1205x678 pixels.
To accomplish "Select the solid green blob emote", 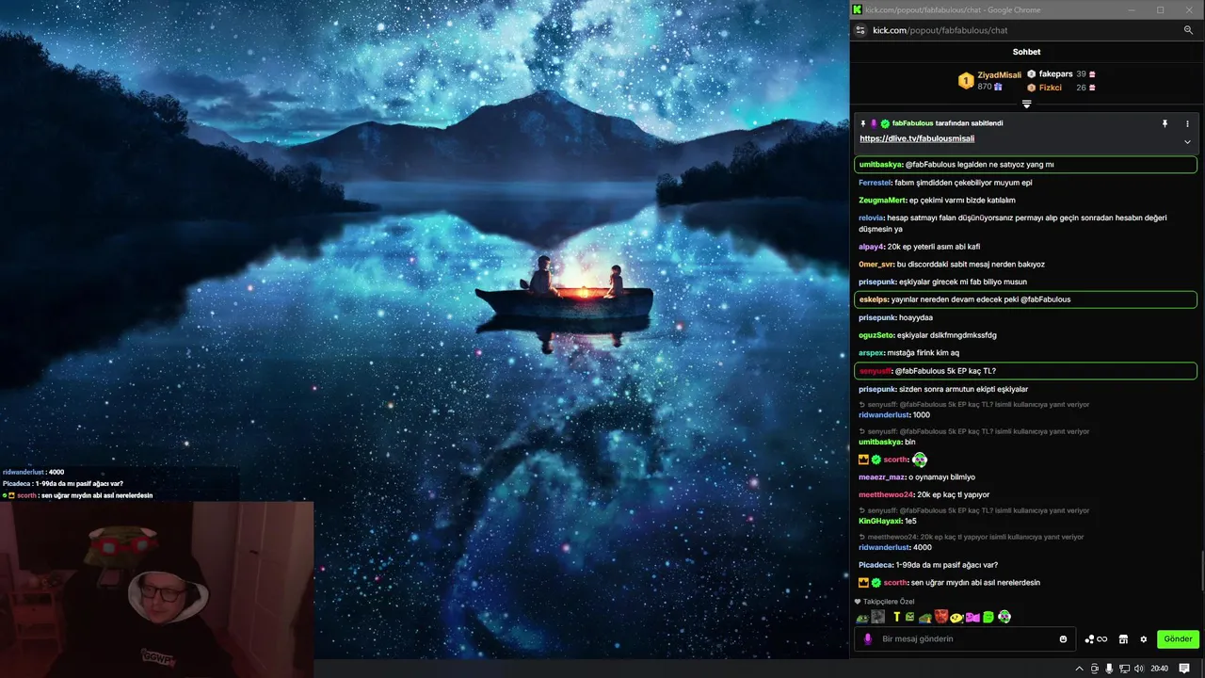I will [x=988, y=618].
